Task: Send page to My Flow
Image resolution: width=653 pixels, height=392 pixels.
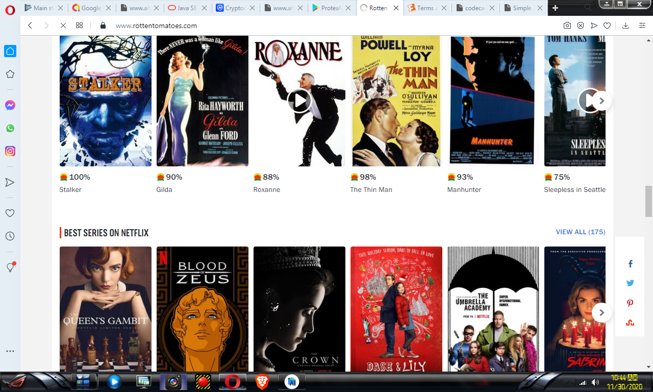Action: coord(594,26)
